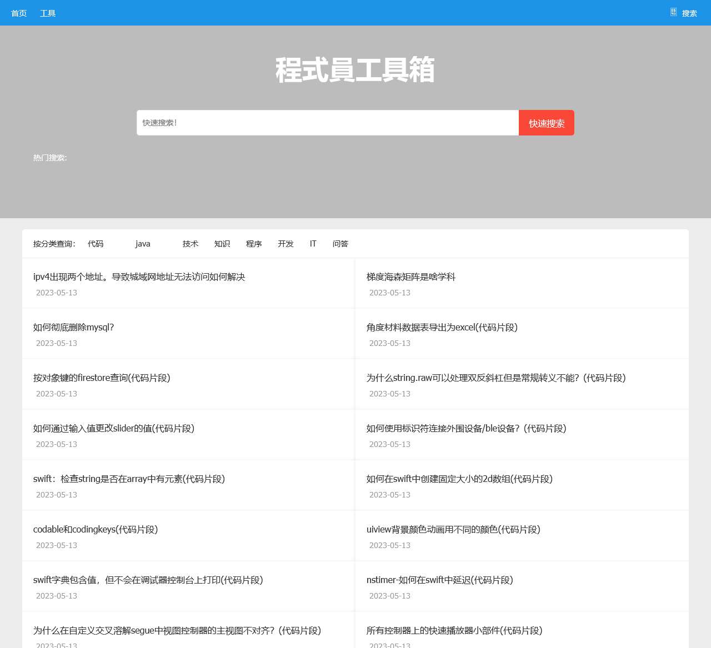
Task: Select the 问答 category filter
Action: 341,244
